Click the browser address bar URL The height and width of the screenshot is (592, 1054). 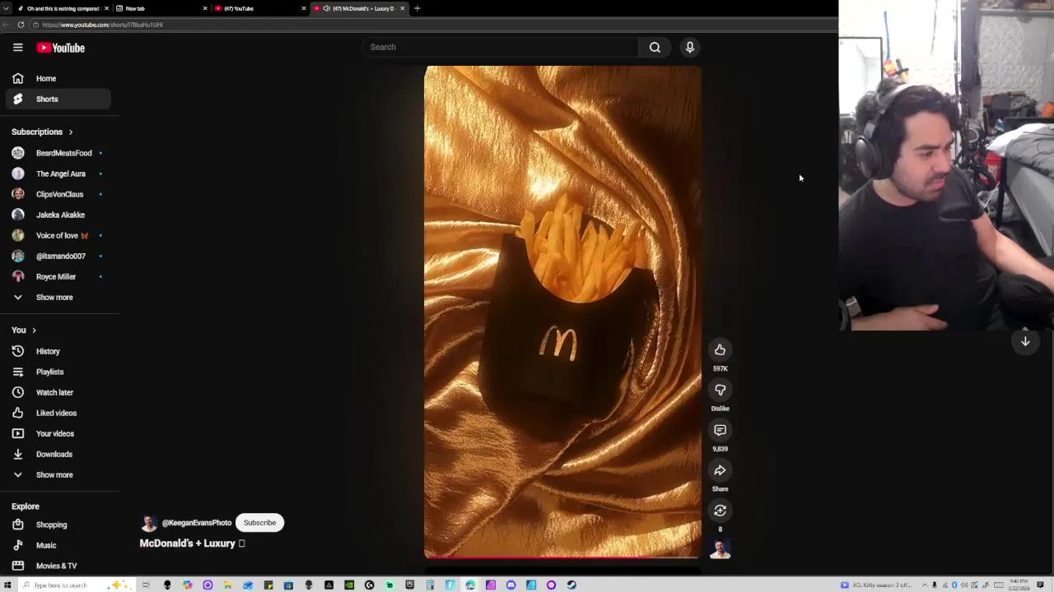102,25
